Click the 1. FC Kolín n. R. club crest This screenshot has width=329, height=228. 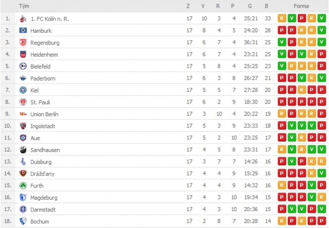pyautogui.click(x=23, y=19)
